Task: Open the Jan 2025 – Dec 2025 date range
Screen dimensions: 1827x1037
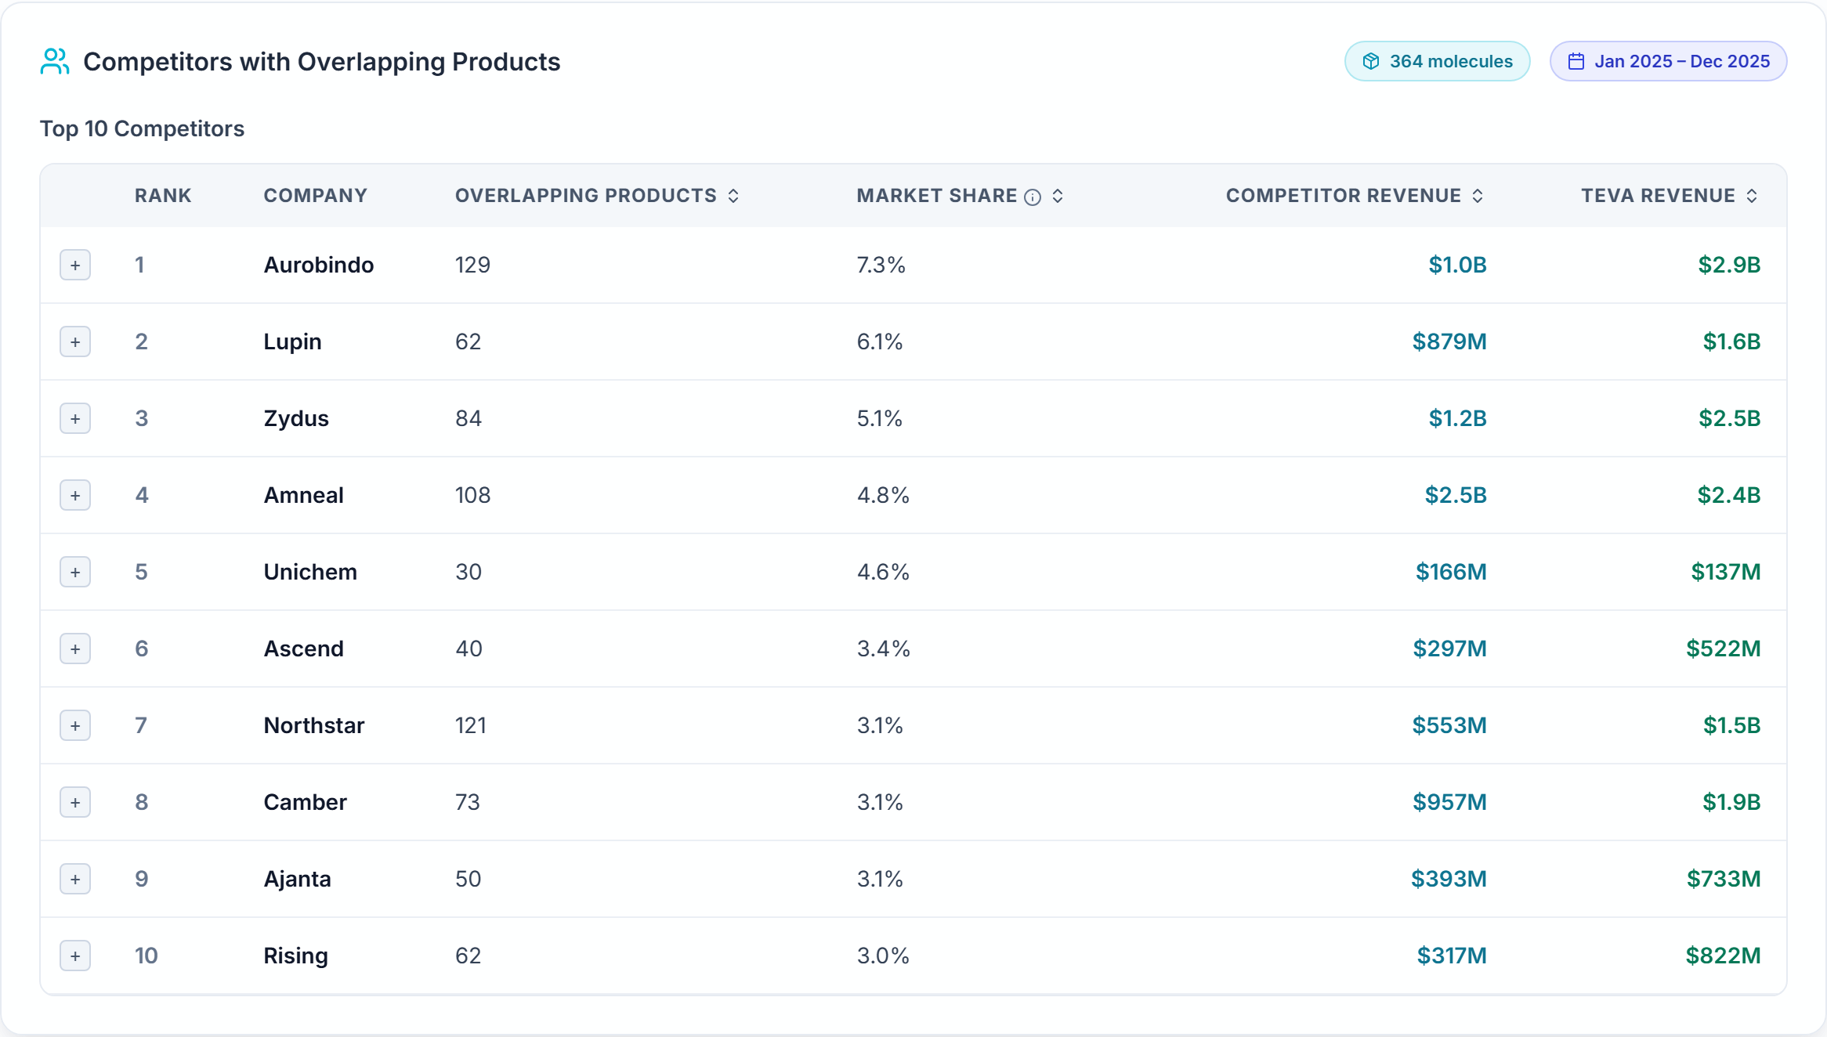Action: pos(1669,61)
